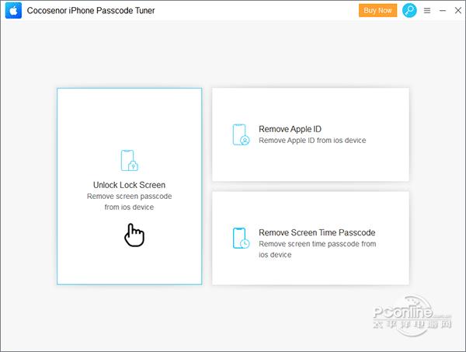Select Remove Apple ID title

(x=290, y=129)
